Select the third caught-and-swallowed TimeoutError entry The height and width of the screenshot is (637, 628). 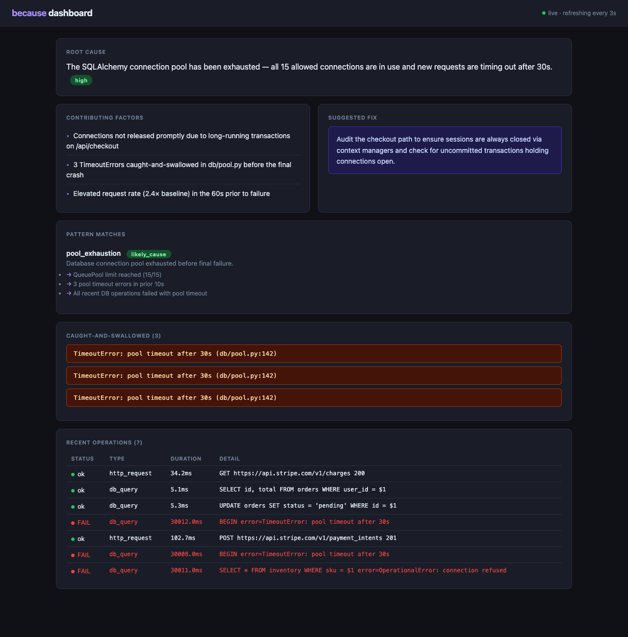click(x=314, y=397)
